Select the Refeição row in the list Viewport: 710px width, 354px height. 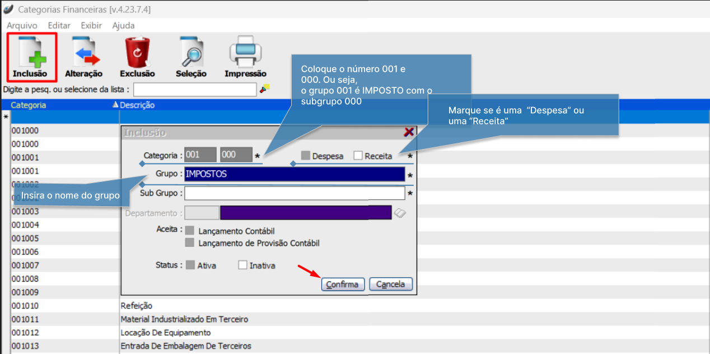[137, 306]
